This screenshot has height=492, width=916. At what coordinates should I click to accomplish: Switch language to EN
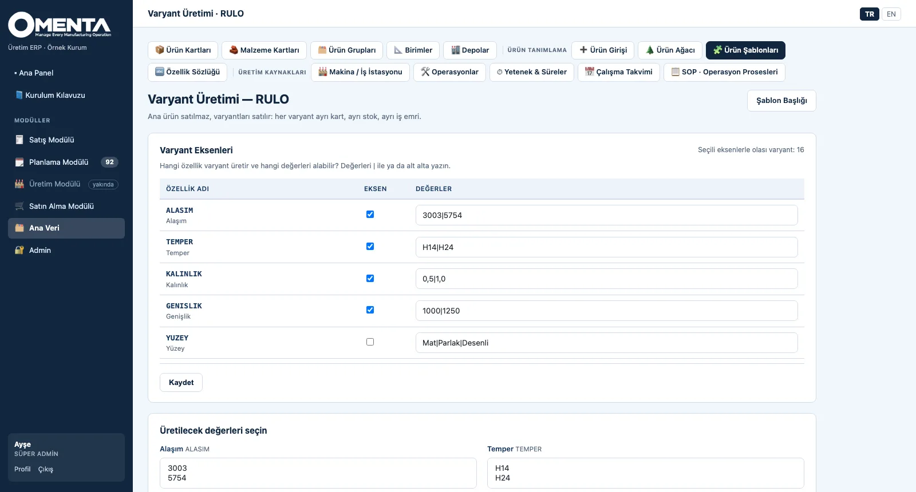point(891,14)
